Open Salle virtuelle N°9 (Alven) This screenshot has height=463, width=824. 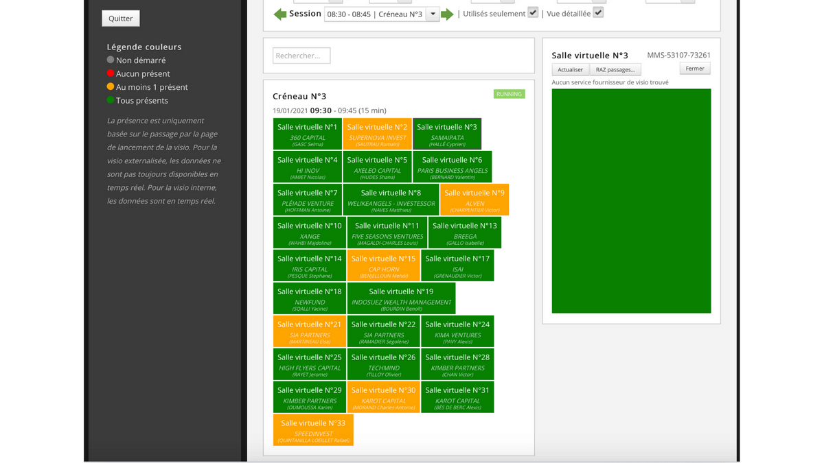[x=474, y=200]
